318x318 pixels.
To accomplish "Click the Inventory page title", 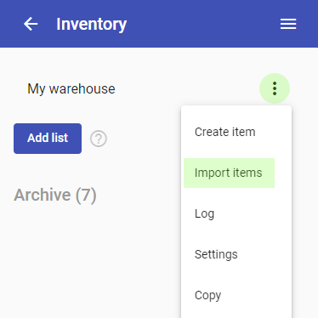I will (x=91, y=25).
